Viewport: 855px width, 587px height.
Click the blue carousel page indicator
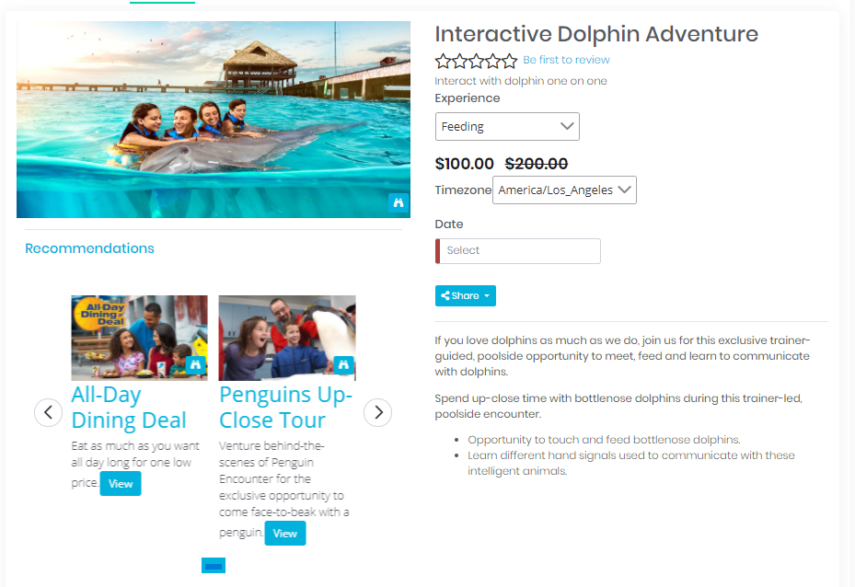(x=214, y=566)
